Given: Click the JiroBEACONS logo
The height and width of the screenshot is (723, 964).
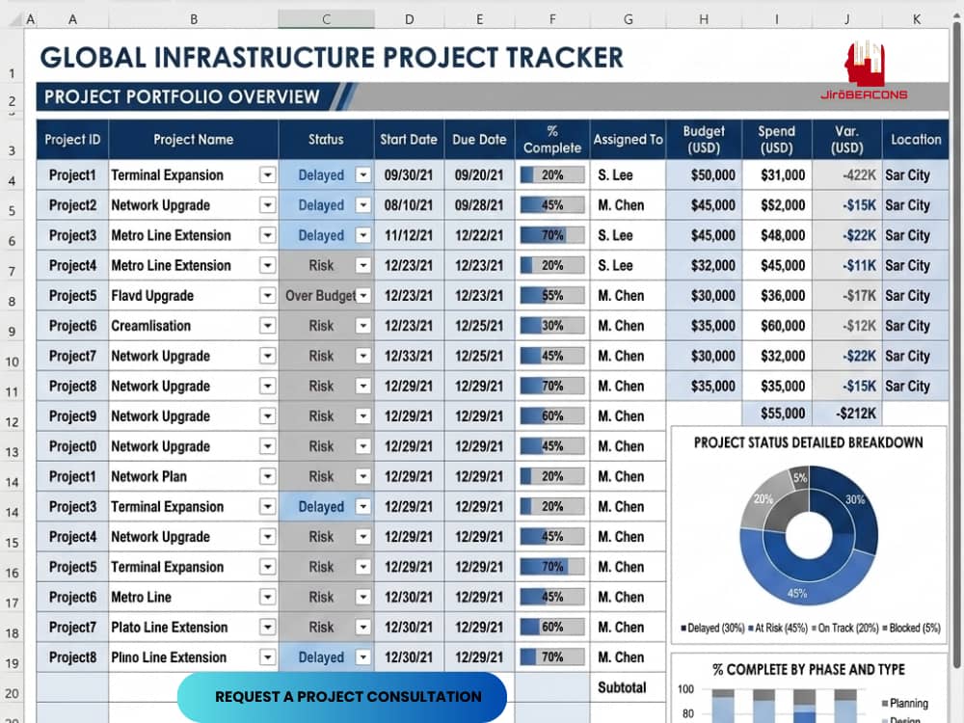Looking at the screenshot, I should [x=865, y=70].
